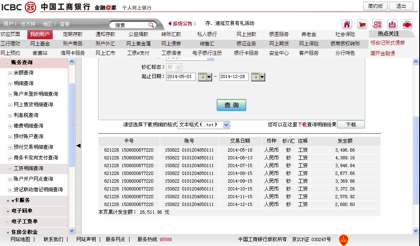Collapse sidebar with the black arrow handle
The width and height of the screenshot is (420, 246).
point(79,145)
